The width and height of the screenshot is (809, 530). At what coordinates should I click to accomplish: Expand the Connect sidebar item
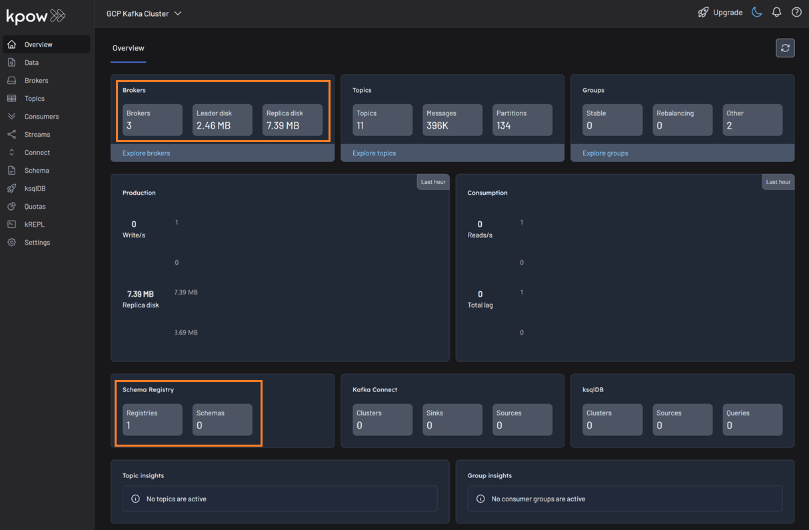[x=11, y=153]
